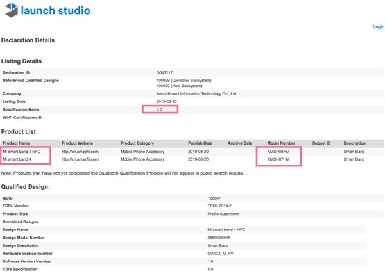Click the Publish Date column header
The height and width of the screenshot is (274, 385).
(x=200, y=143)
